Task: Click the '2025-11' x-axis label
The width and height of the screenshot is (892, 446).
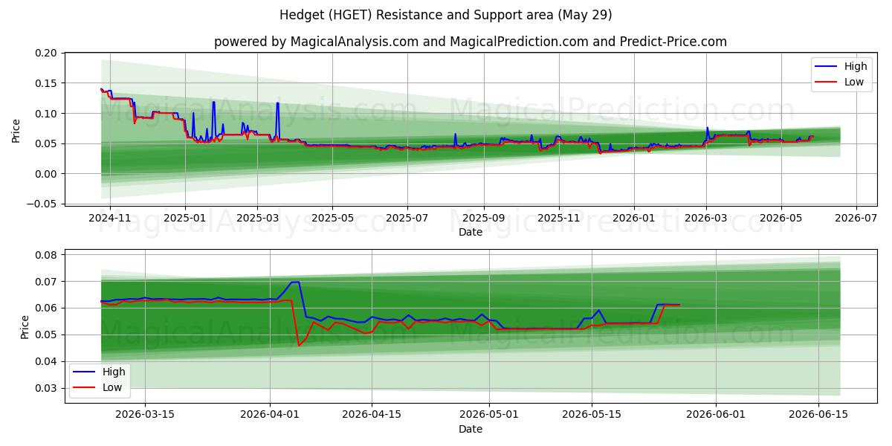Action: [558, 219]
